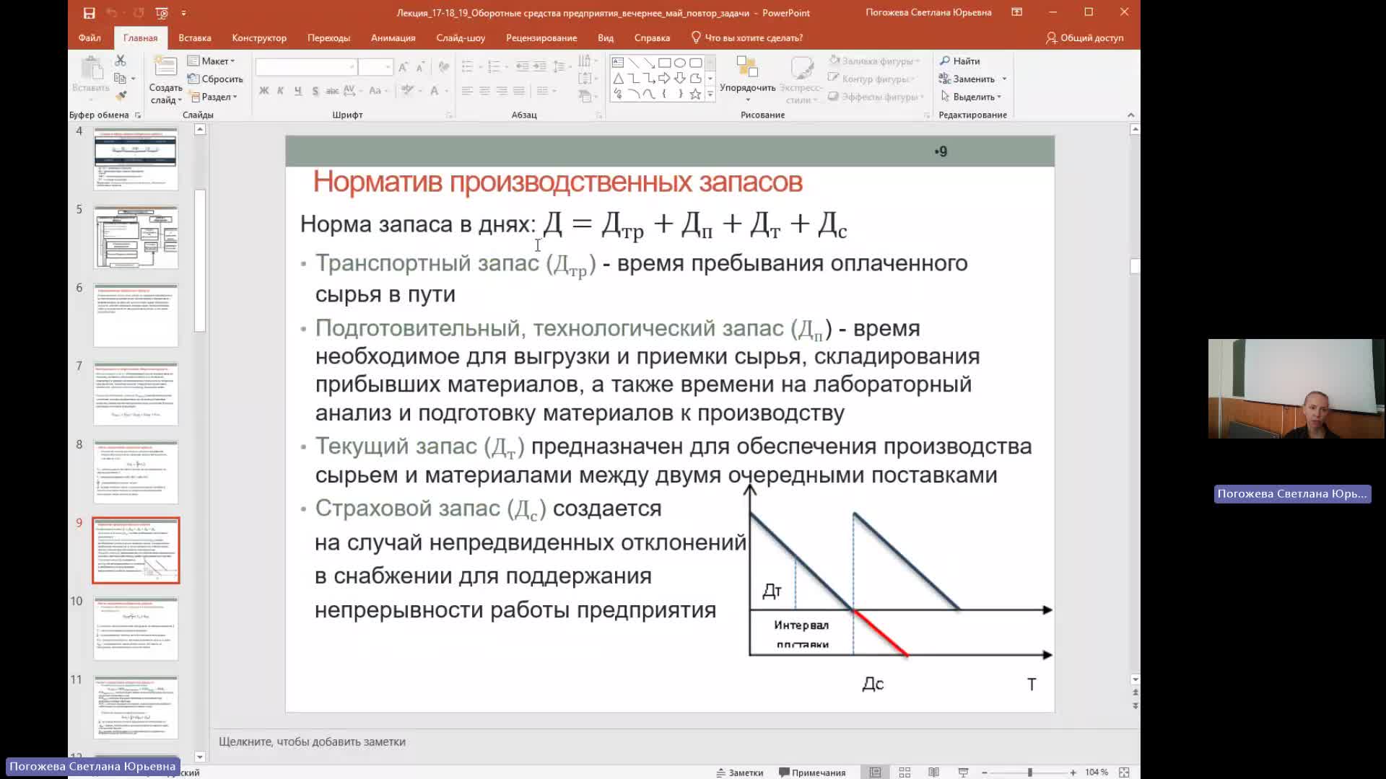Screen dimensions: 1386x779
Task: Select the Format Painter brush icon
Action: [121, 95]
